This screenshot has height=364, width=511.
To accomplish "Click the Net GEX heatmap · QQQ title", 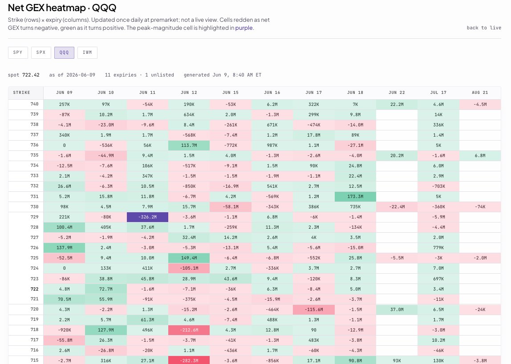I will [62, 8].
